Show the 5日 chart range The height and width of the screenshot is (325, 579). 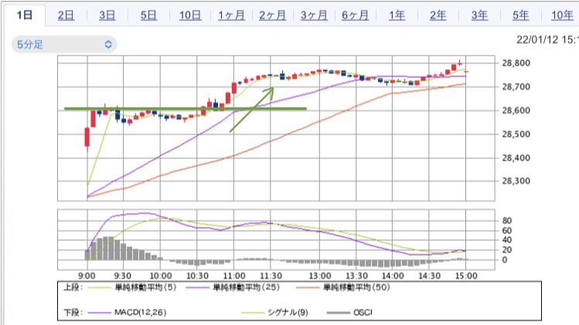click(148, 15)
